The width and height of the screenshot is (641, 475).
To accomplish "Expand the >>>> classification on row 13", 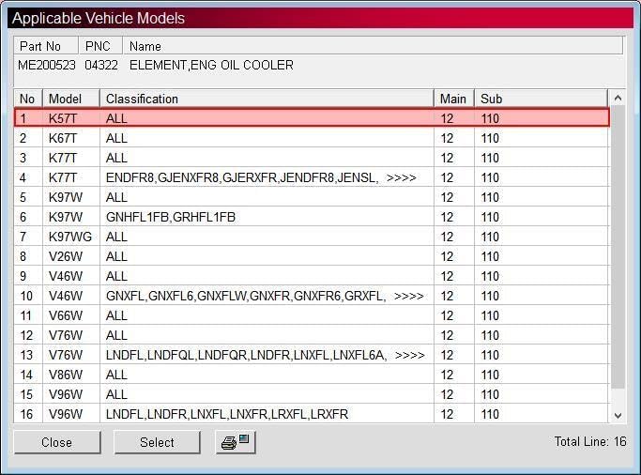I will [409, 355].
